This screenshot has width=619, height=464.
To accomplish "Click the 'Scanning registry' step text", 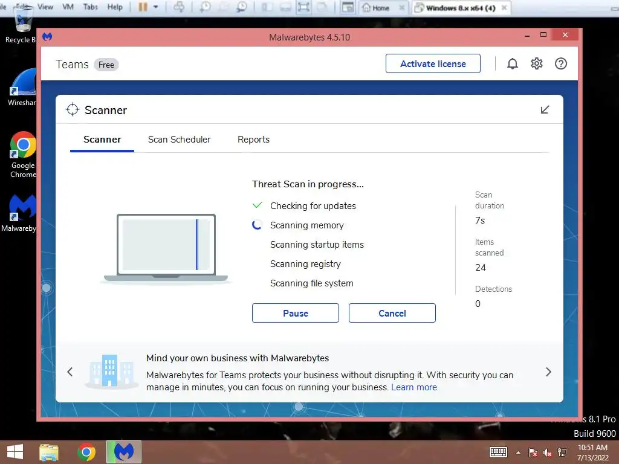I will tap(305, 263).
